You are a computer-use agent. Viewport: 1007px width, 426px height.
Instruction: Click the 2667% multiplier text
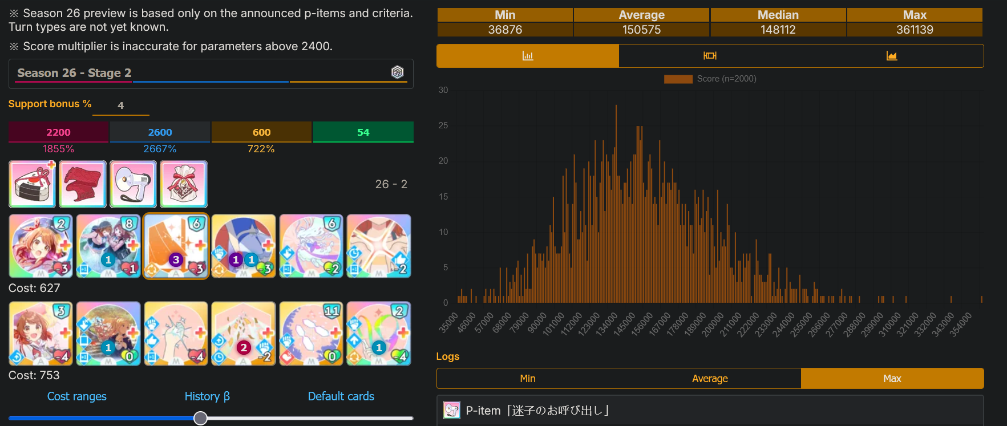tap(160, 149)
